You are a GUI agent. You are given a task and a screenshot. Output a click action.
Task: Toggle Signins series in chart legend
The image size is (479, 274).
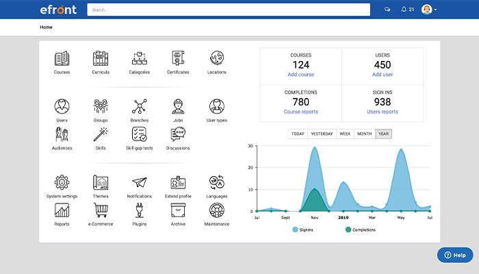point(305,229)
